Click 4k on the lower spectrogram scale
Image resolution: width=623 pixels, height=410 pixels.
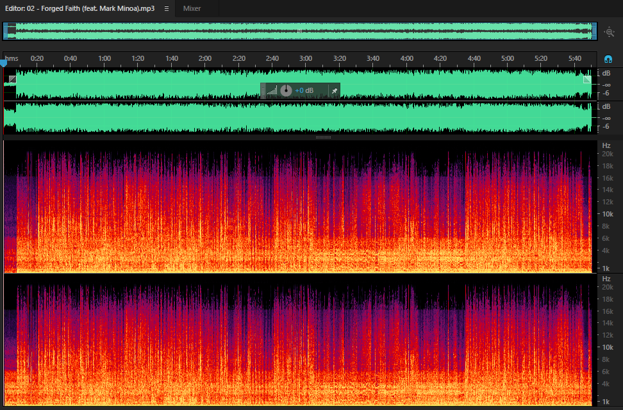[x=606, y=384]
